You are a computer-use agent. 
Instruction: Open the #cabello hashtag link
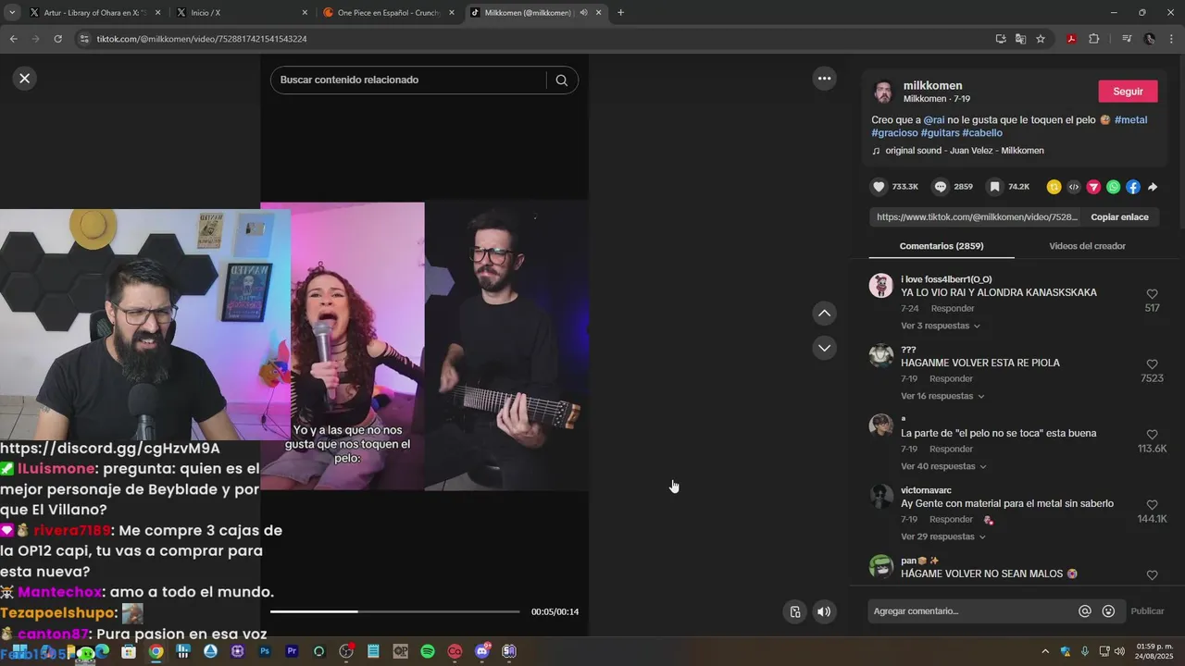(982, 133)
